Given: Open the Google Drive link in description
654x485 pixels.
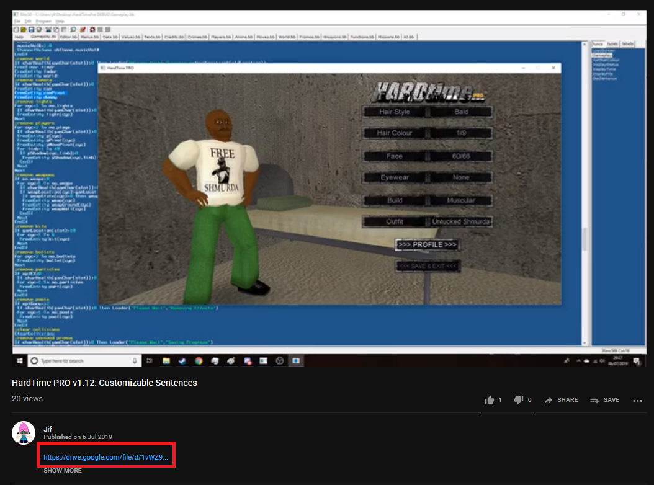Looking at the screenshot, I should [106, 457].
